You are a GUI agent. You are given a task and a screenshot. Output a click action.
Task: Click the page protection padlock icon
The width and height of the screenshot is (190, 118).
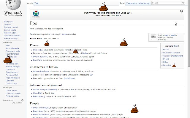coord(176,24)
